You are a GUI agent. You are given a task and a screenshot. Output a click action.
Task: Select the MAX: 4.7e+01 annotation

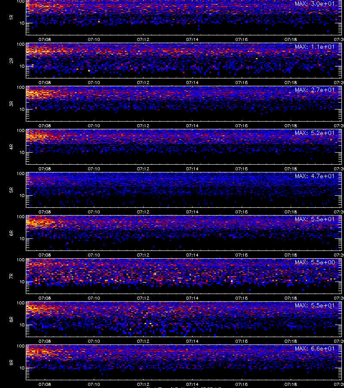(x=315, y=176)
